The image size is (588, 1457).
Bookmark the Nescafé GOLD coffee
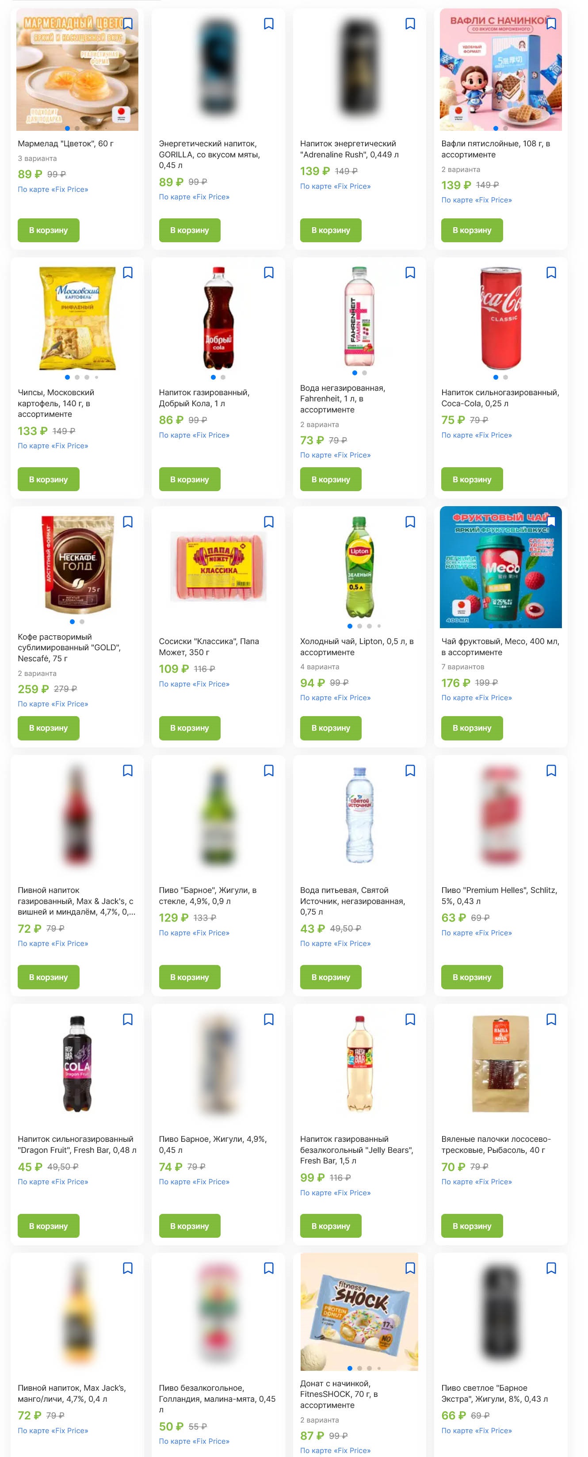point(128,522)
